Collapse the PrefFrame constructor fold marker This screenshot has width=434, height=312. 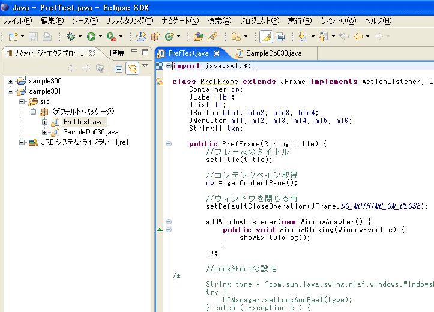coord(169,143)
